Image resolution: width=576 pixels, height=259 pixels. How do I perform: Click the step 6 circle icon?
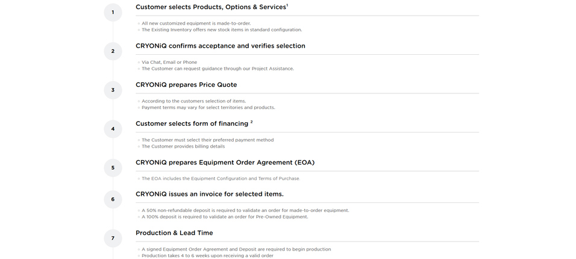click(113, 199)
